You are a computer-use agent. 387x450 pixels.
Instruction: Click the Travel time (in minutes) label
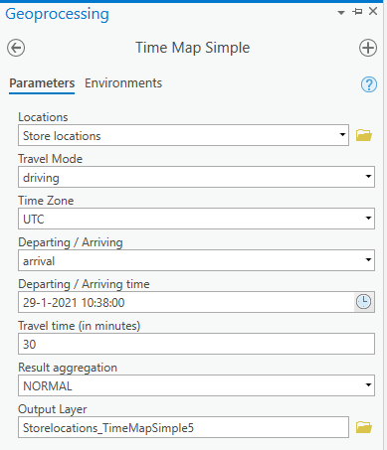point(80,326)
